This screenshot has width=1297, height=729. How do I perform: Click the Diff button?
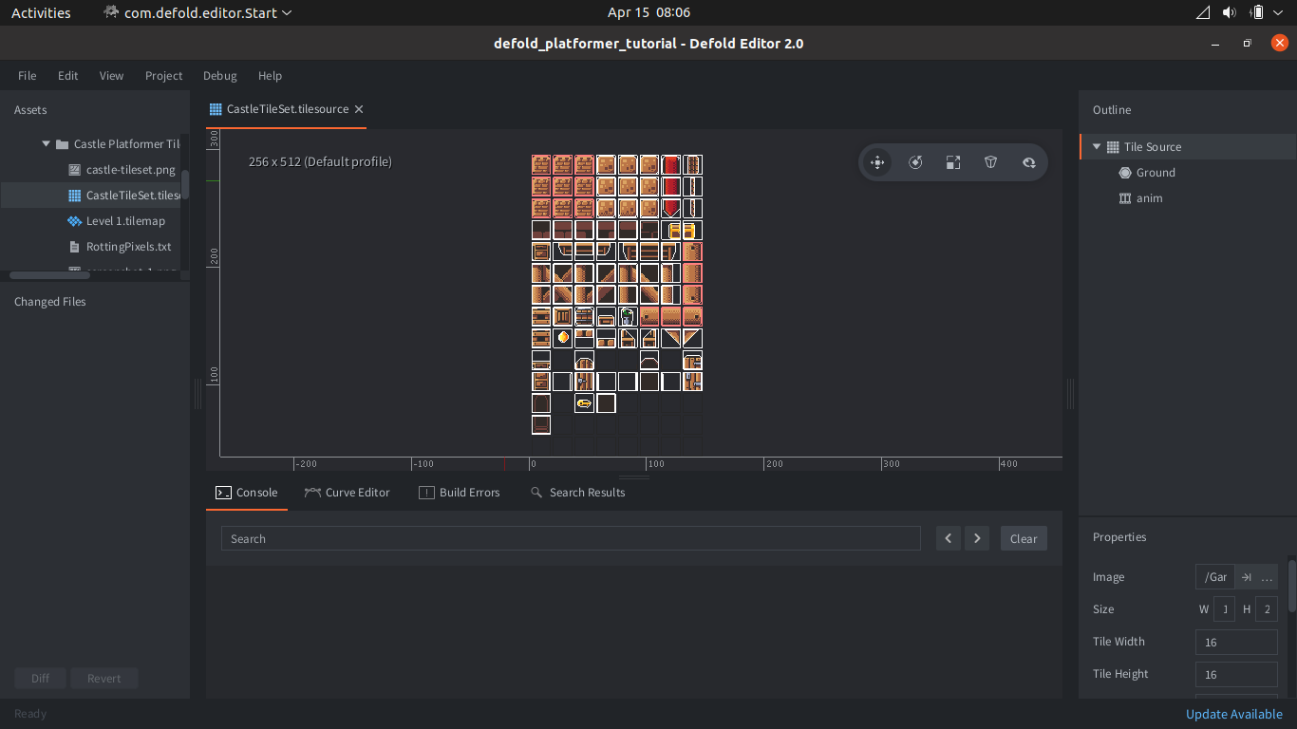pyautogui.click(x=40, y=679)
